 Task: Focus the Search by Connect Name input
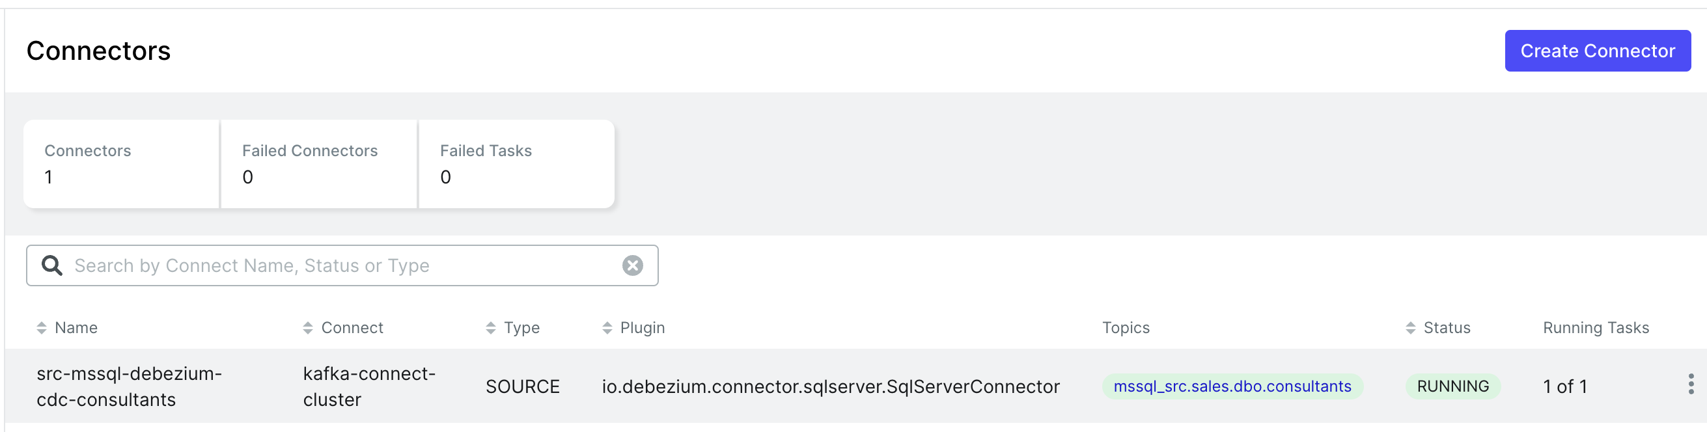click(344, 265)
